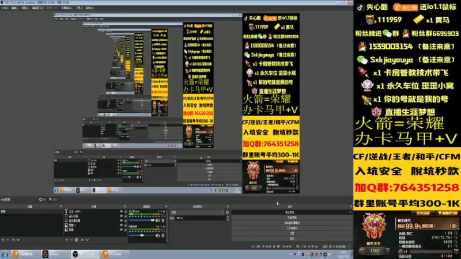The image size is (461, 259).
Task: Select the scene entry in Scenes list
Action: click(32, 211)
